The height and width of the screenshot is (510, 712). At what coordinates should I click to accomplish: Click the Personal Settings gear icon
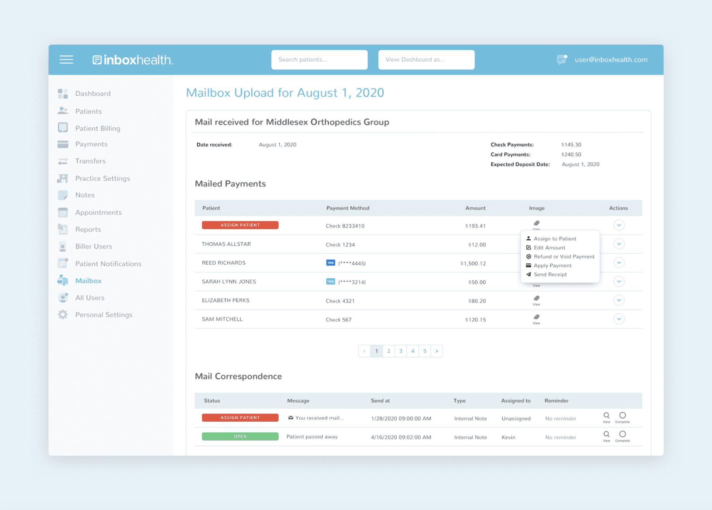click(x=63, y=315)
